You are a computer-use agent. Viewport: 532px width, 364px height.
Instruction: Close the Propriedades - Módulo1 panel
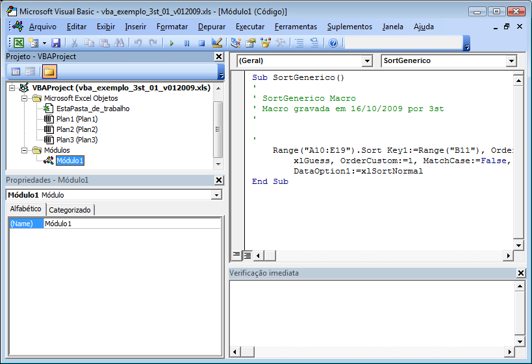coord(219,180)
